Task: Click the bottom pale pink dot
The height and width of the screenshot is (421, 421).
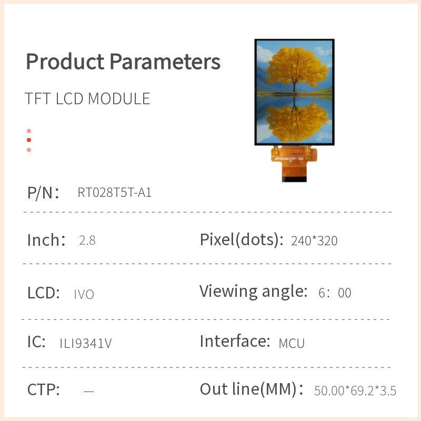Action: [x=29, y=150]
